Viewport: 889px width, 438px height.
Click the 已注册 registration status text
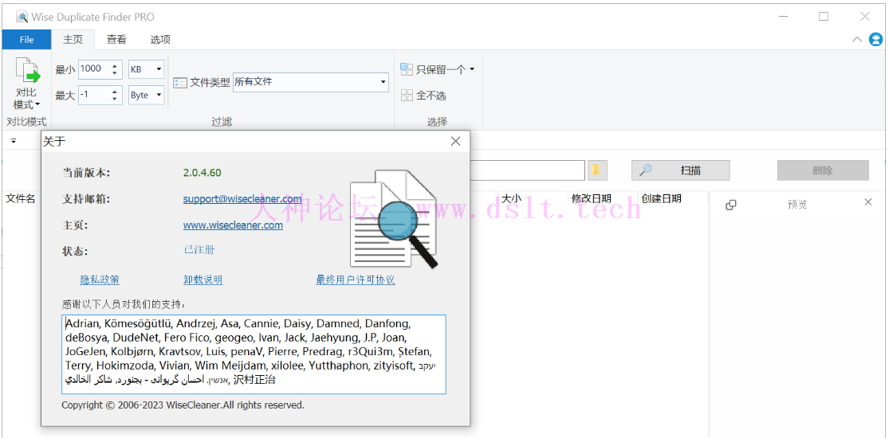[199, 250]
